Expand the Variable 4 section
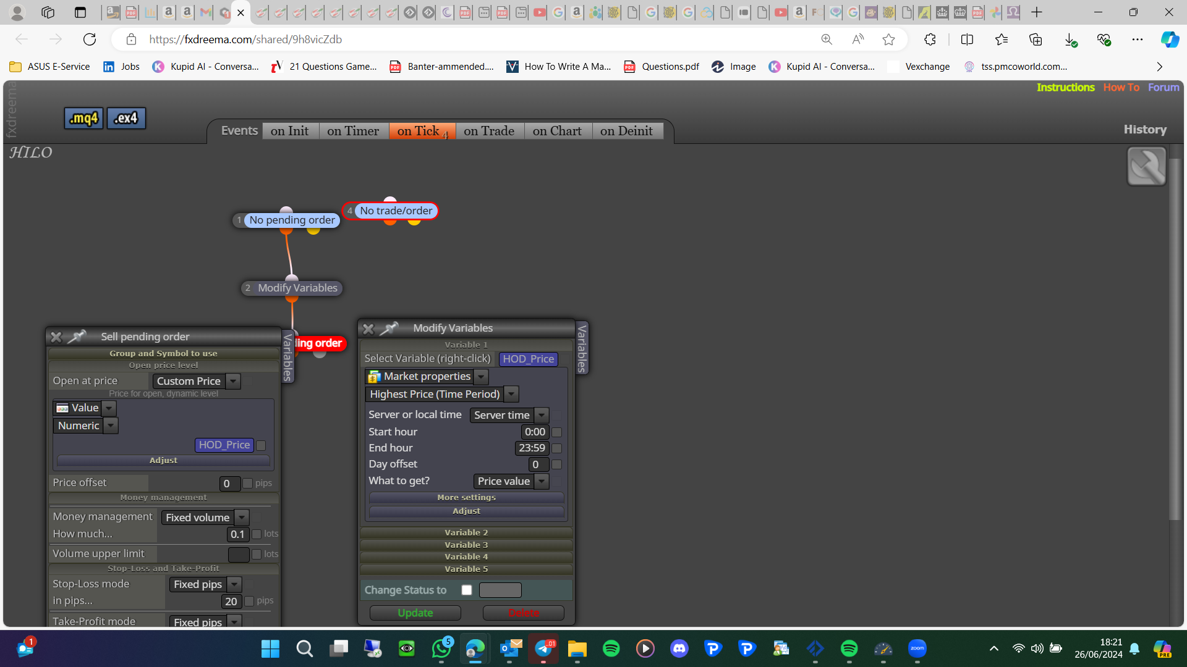Viewport: 1187px width, 667px height. pyautogui.click(x=466, y=556)
